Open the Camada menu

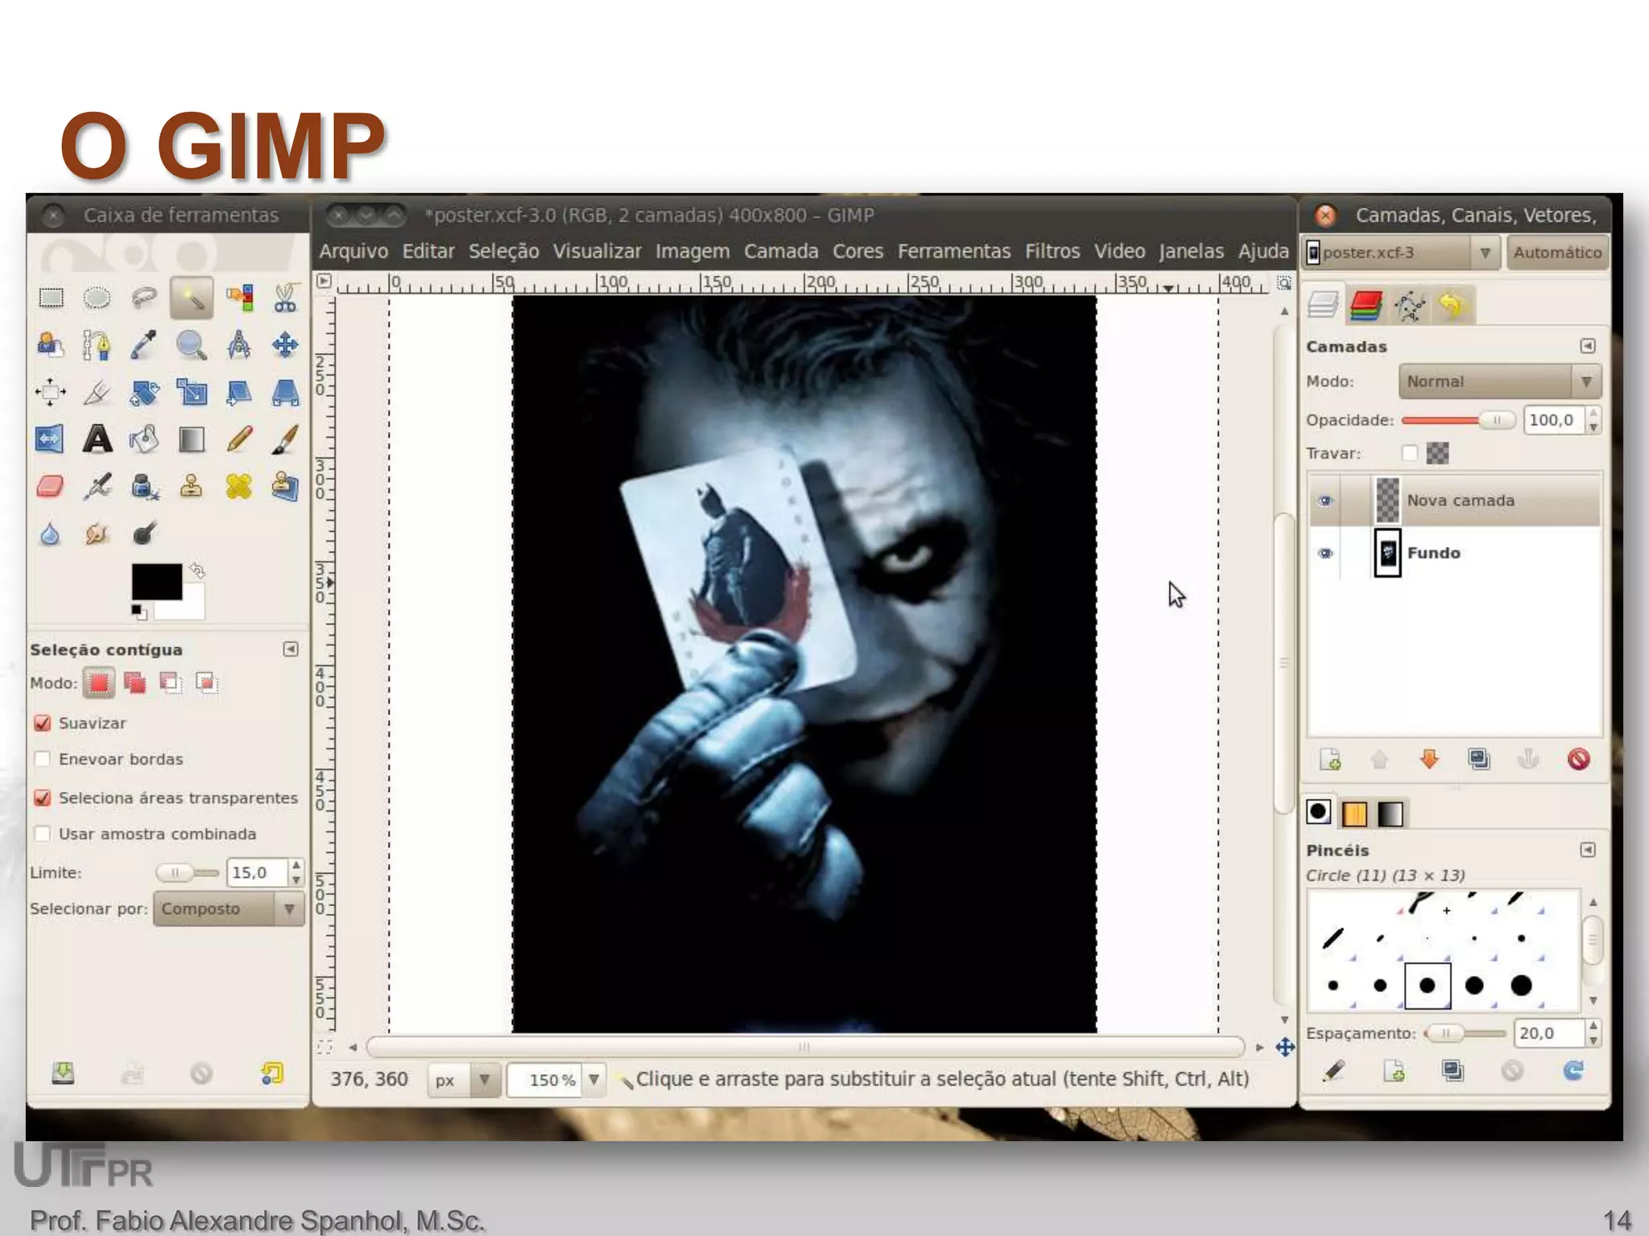780,251
